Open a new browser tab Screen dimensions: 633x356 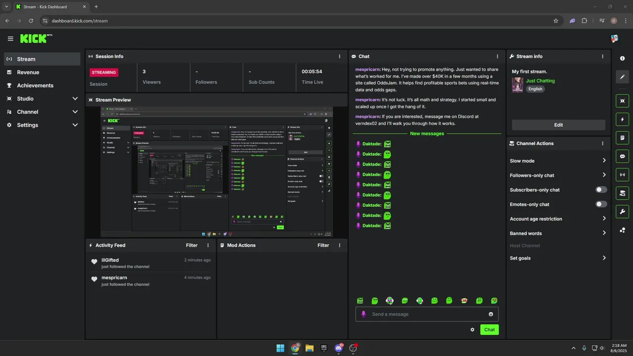coord(96,7)
